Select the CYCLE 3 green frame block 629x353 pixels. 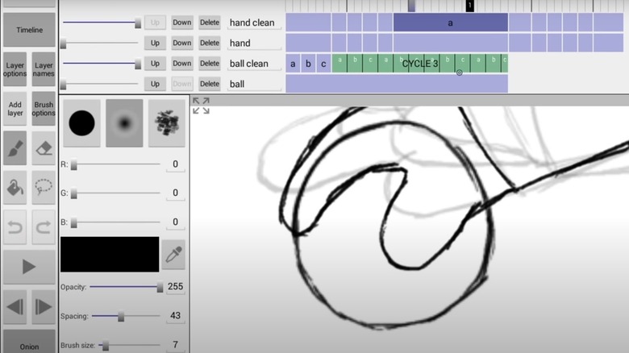(x=420, y=64)
